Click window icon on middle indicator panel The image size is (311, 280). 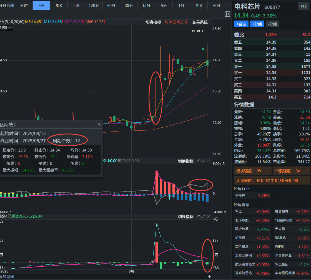(199, 161)
